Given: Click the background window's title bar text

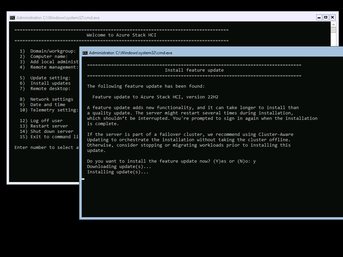Looking at the screenshot, I should [x=58, y=18].
